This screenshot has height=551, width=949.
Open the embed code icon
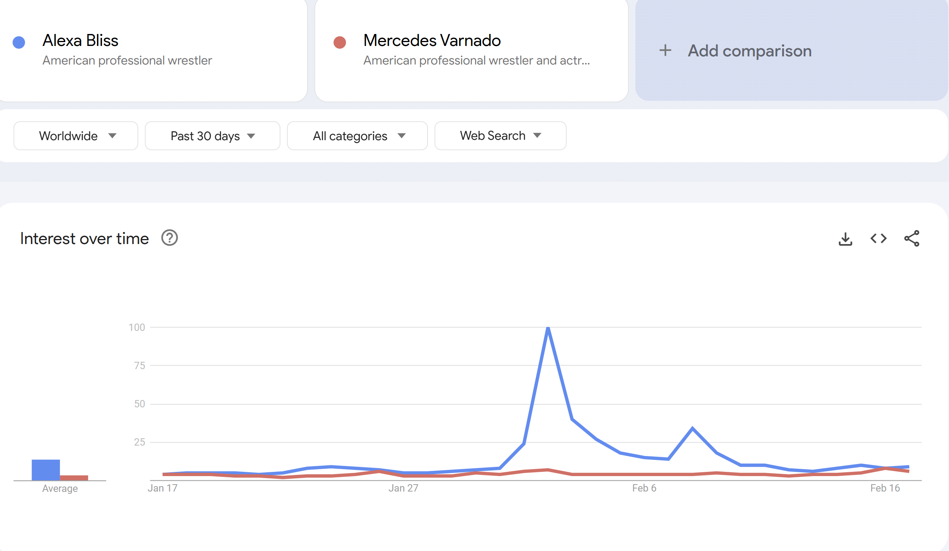878,239
